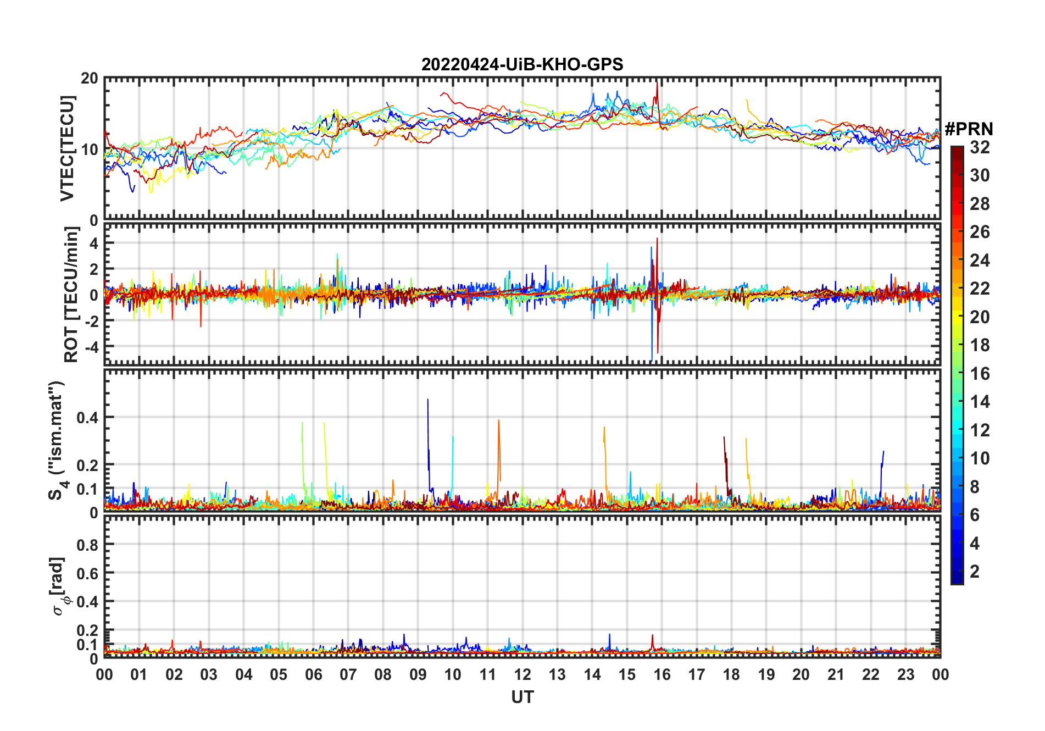1045x731 pixels.
Task: Select the S4 ("ism.mat") axis label
Action: pos(57,440)
